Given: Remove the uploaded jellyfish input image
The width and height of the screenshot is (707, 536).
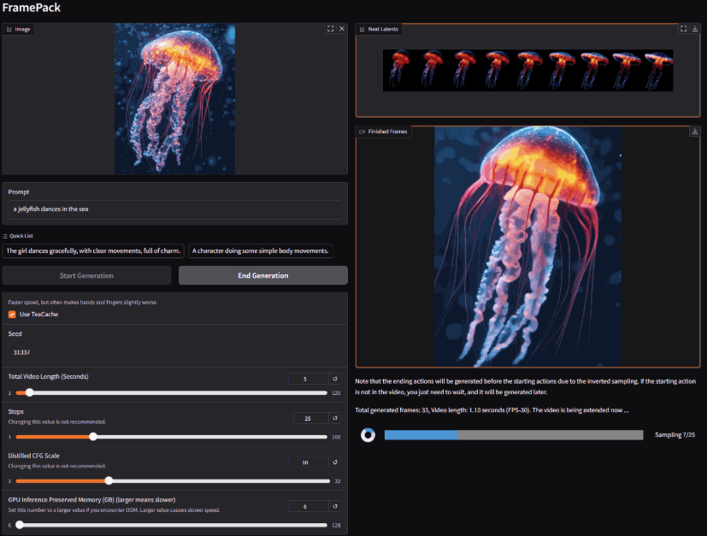Looking at the screenshot, I should (342, 29).
